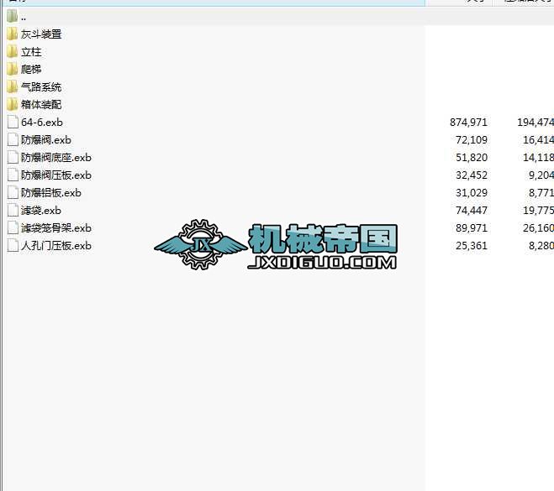Image resolution: width=554 pixels, height=491 pixels.
Task: Click the size value 72,109
Action: (x=472, y=140)
